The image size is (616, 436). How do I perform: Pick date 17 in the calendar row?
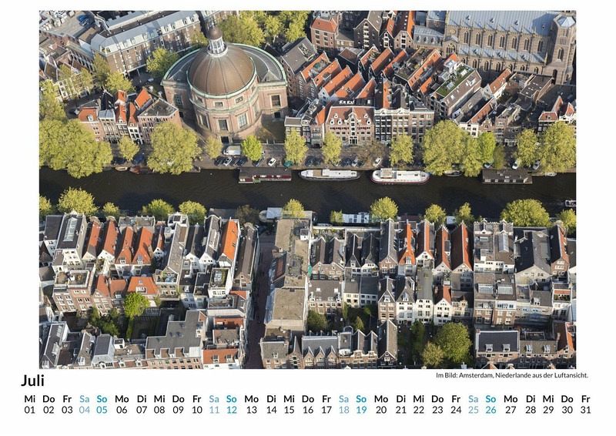click(326, 410)
